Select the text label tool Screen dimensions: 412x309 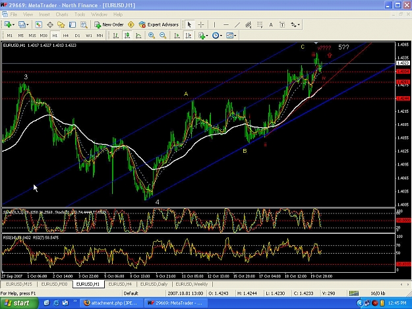coord(282,24)
